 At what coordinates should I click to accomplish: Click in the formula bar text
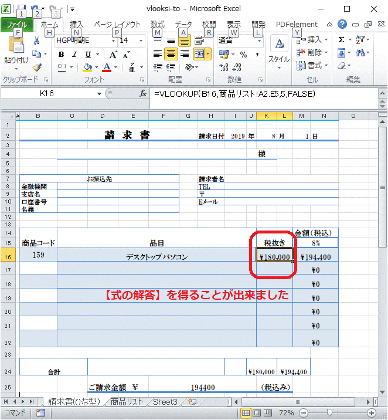(234, 94)
